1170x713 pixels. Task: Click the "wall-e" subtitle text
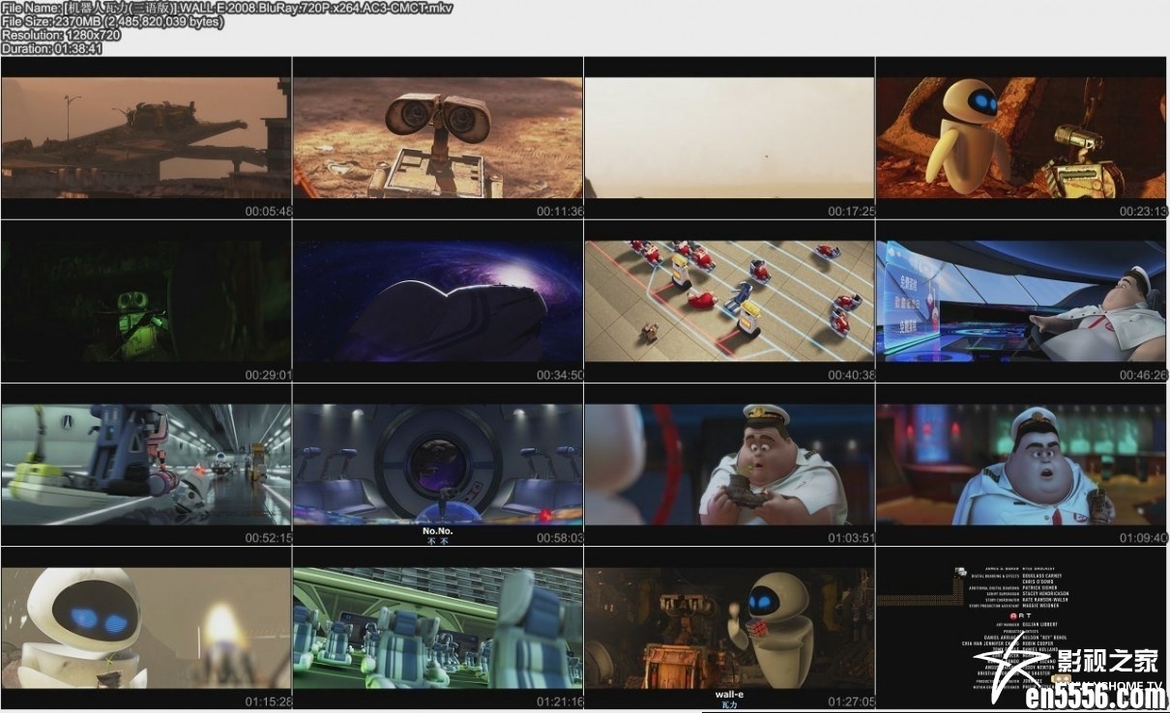coord(729,694)
